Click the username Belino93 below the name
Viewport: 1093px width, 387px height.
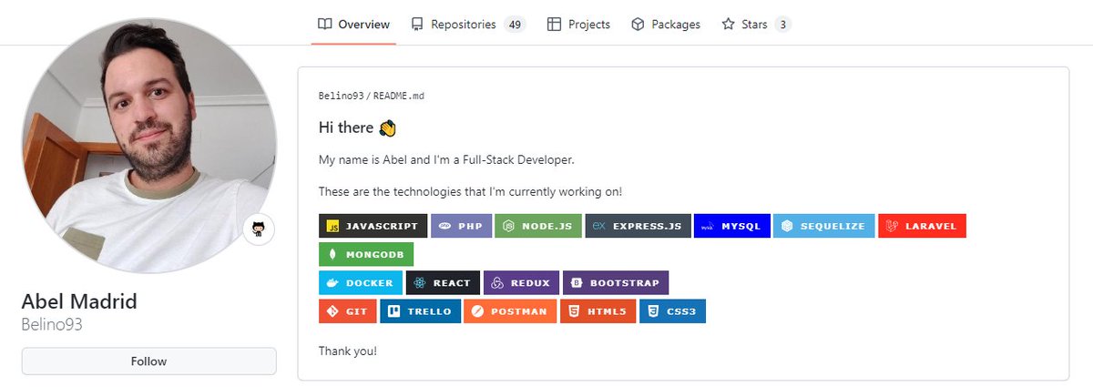52,324
